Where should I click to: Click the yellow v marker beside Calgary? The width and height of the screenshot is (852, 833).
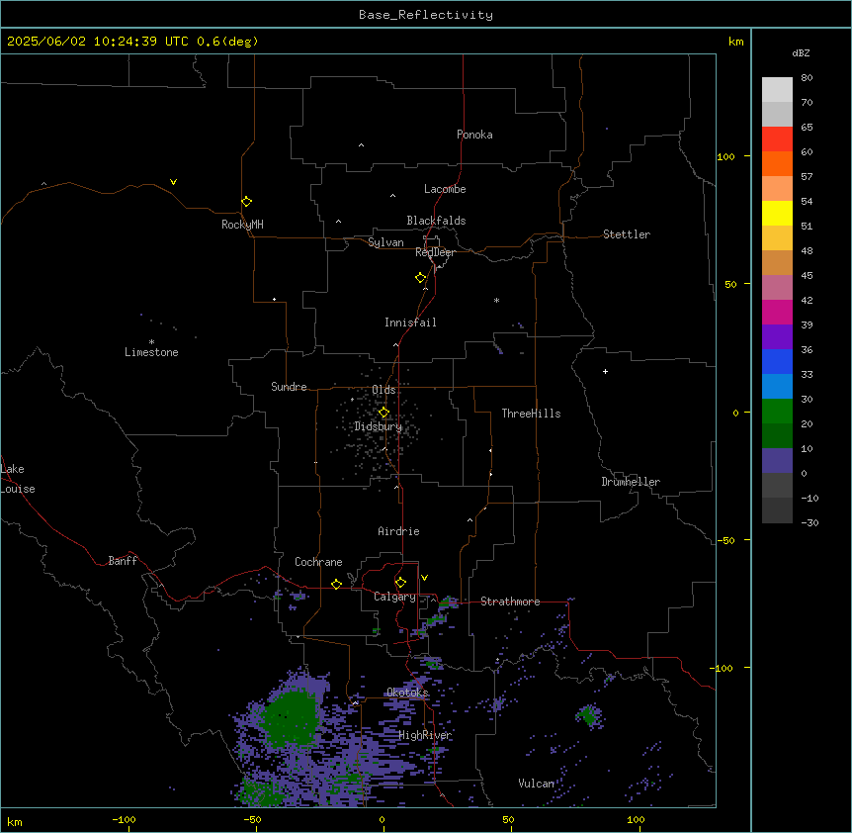pos(424,578)
